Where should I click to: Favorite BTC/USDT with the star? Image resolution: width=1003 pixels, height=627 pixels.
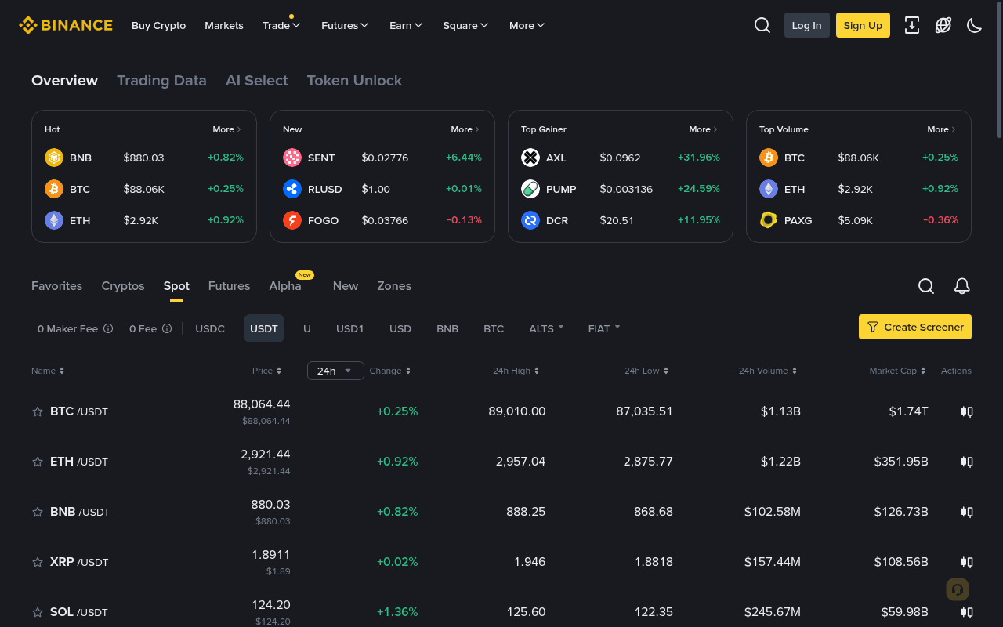point(37,411)
